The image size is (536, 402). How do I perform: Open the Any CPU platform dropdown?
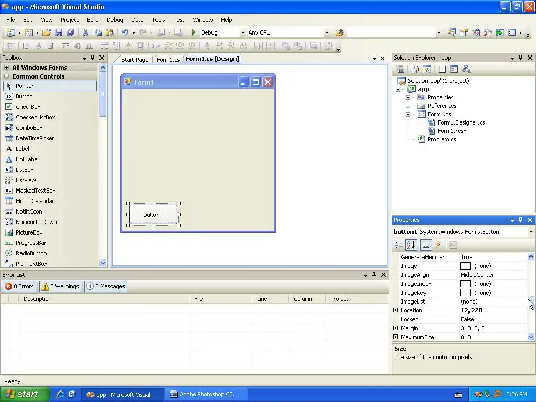pyautogui.click(x=327, y=32)
